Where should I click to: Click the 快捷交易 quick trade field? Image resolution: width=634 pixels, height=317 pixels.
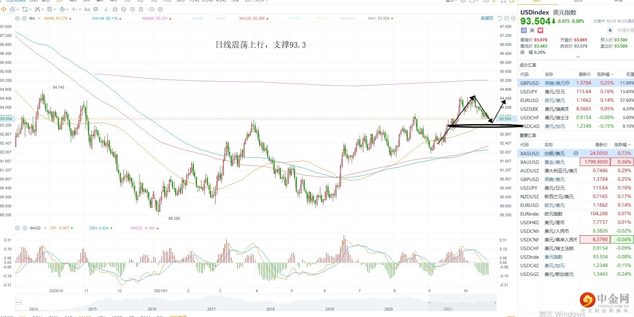point(625,30)
